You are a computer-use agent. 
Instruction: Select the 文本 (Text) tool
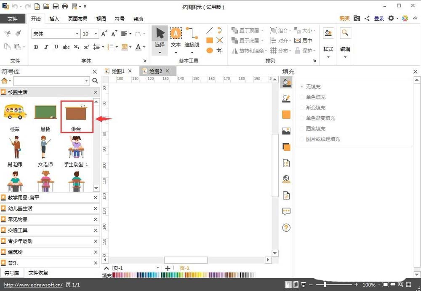pyautogui.click(x=176, y=34)
